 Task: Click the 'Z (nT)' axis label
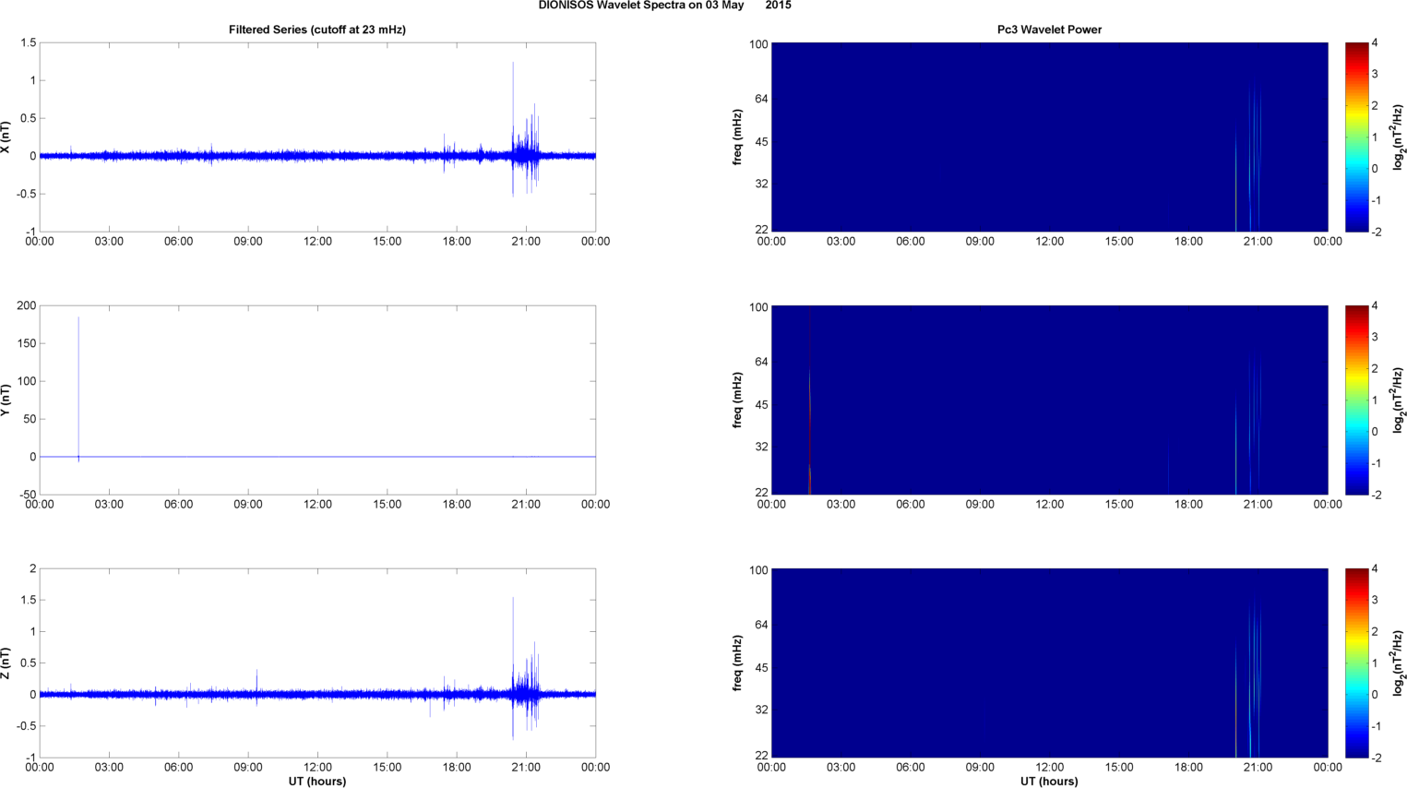click(x=6, y=663)
